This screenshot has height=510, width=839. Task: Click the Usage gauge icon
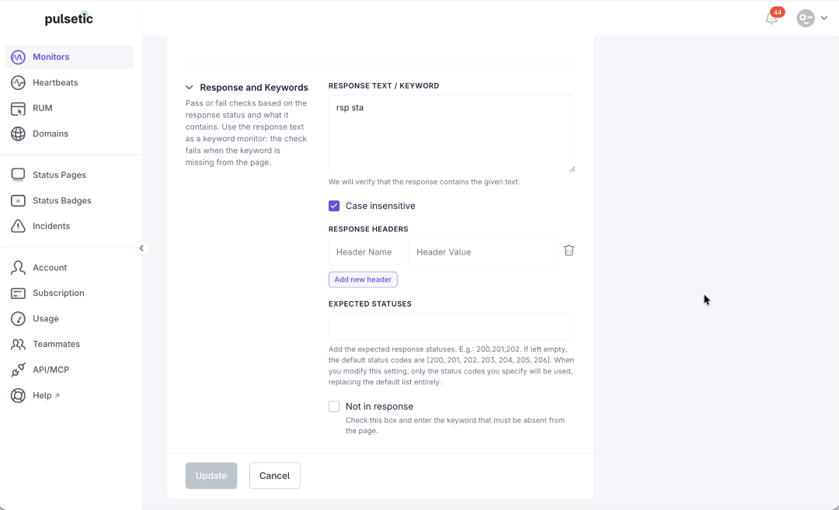[x=18, y=318]
